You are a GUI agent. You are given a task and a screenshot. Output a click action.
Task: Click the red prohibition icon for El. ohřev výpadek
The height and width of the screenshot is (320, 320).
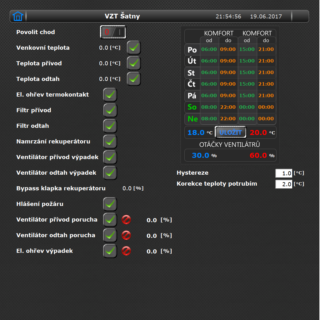[x=126, y=251]
